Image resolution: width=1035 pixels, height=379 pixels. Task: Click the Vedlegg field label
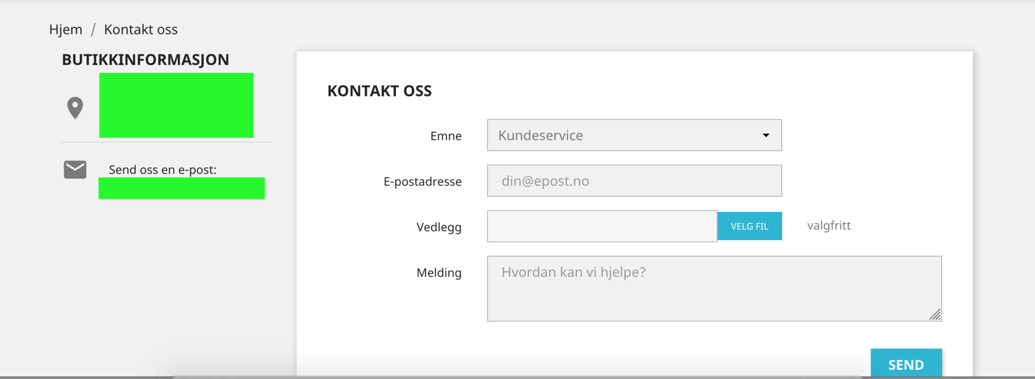[x=439, y=227]
